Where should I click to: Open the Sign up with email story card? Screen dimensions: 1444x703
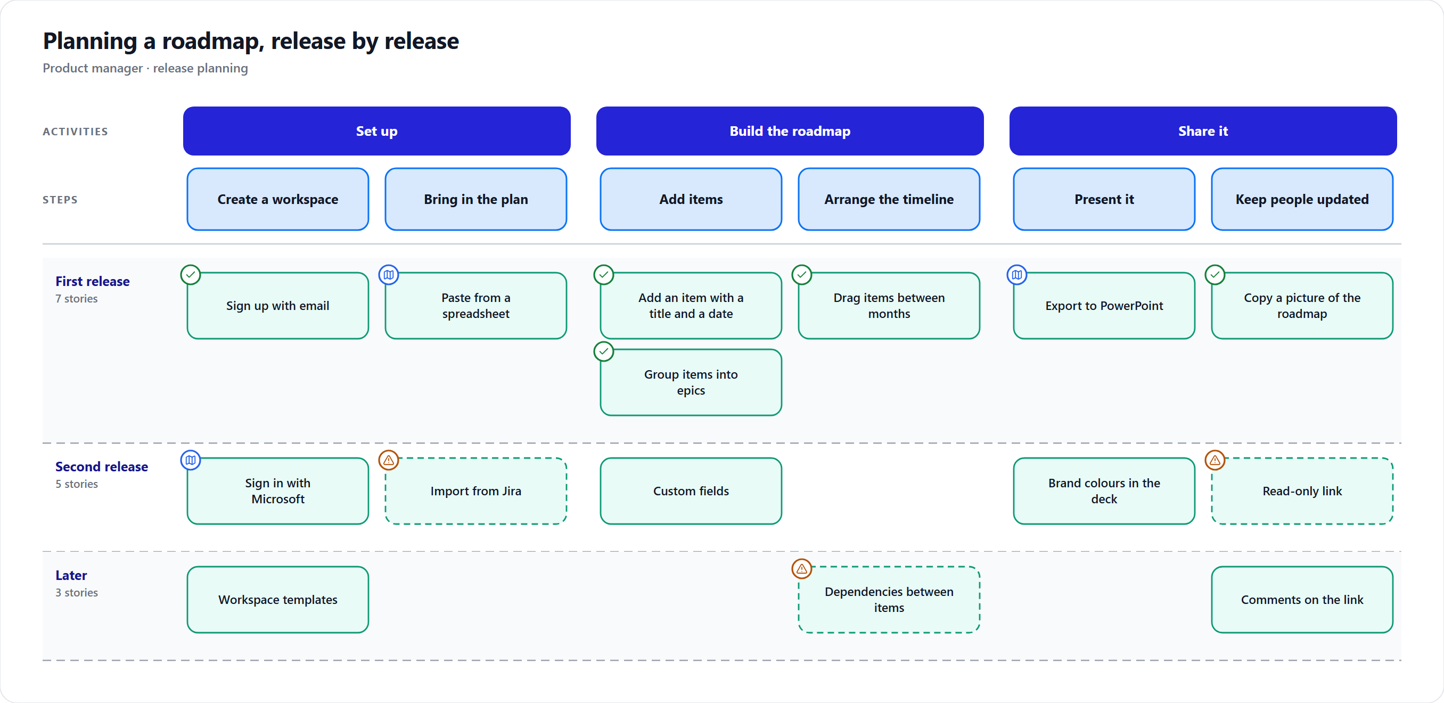[x=278, y=306]
